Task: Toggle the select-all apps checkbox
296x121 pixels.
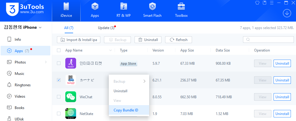Action: click(x=59, y=50)
